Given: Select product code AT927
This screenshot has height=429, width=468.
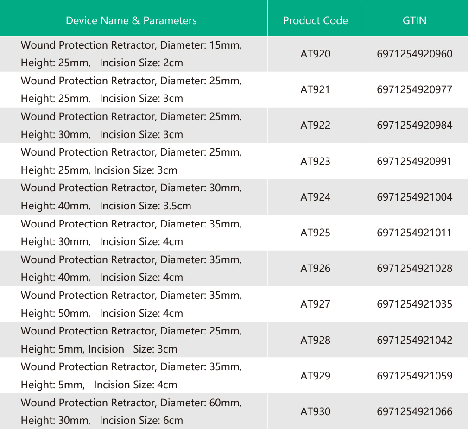Looking at the screenshot, I should click(x=315, y=304).
